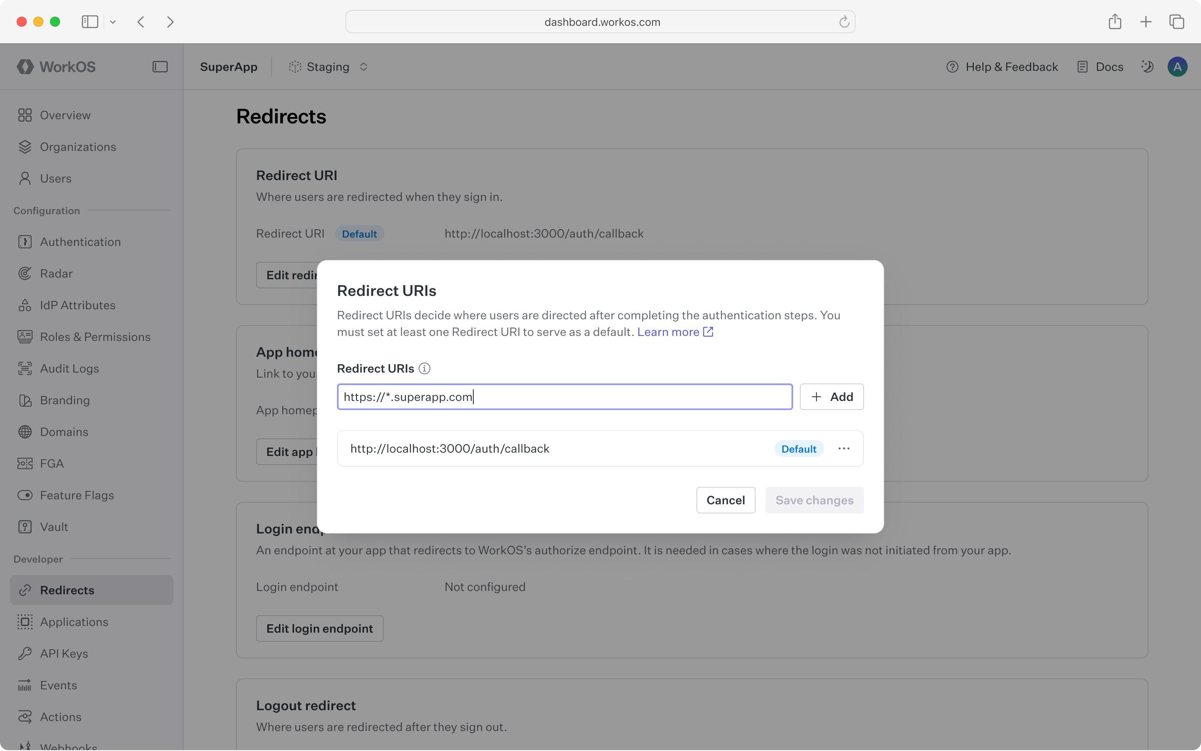Click the Safari share icon
The image size is (1201, 751).
point(1115,22)
